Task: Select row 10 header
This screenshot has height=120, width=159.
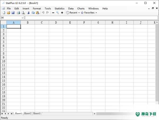Action: pyautogui.click(x=3, y=61)
